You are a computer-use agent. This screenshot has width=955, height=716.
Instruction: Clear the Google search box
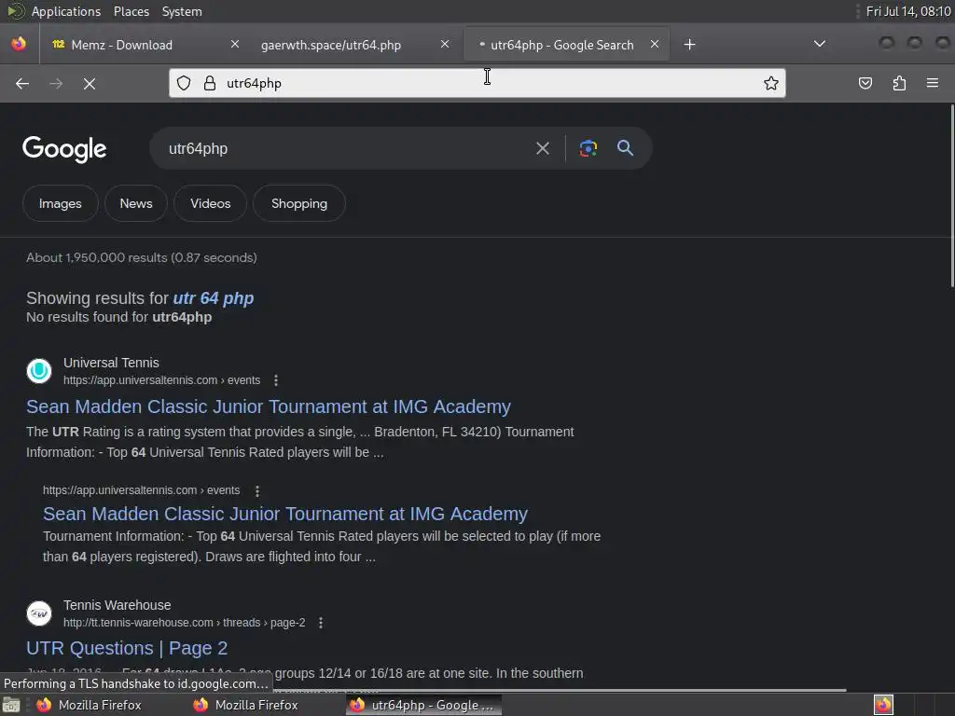[543, 148]
